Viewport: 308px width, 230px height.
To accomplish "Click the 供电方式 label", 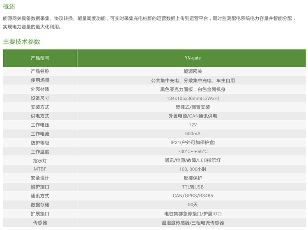I will pos(40,116).
